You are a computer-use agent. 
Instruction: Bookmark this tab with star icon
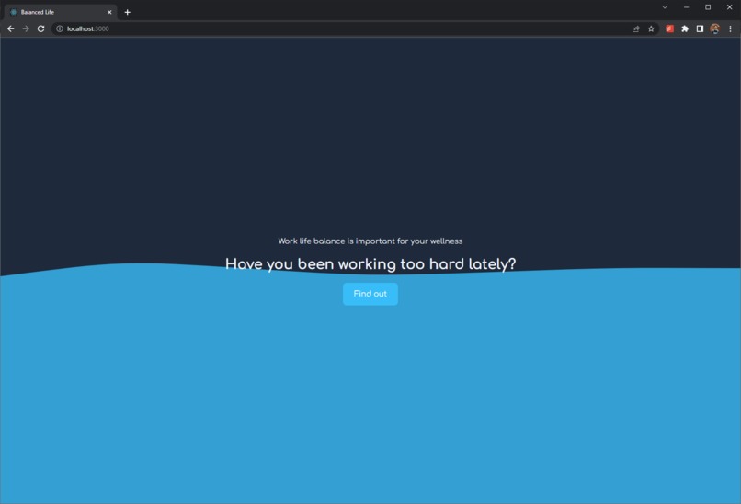pos(651,28)
